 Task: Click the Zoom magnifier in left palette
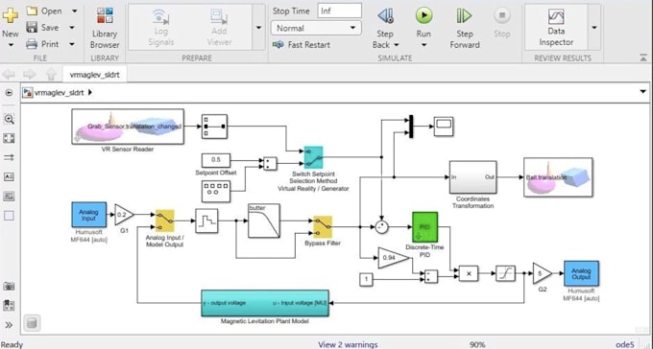point(9,120)
